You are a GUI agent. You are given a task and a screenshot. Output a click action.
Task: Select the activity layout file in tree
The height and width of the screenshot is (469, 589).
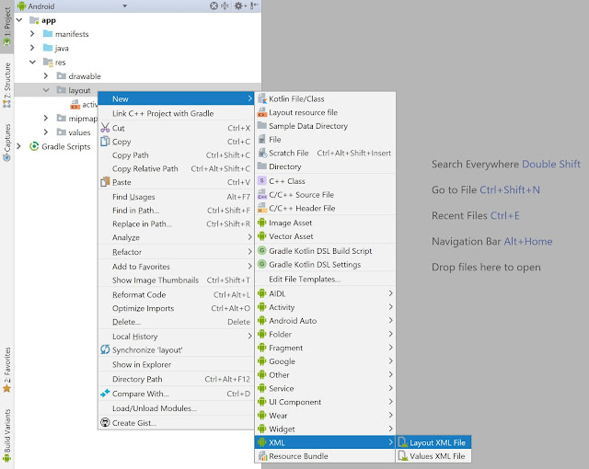click(x=84, y=104)
